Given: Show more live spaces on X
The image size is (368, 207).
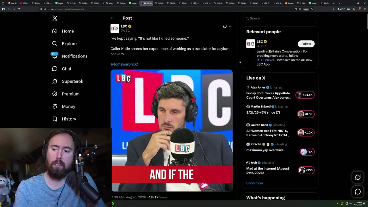Looking at the screenshot, I should 255,183.
